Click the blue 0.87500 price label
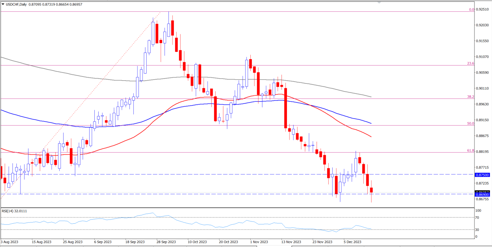The width and height of the screenshot is (492, 247). (482, 175)
